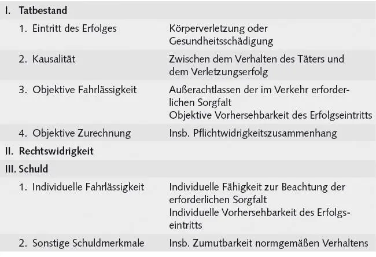
Task: Click the line "Individuelle Fähigkeit zur Beachtung der"
Action: 257,186
